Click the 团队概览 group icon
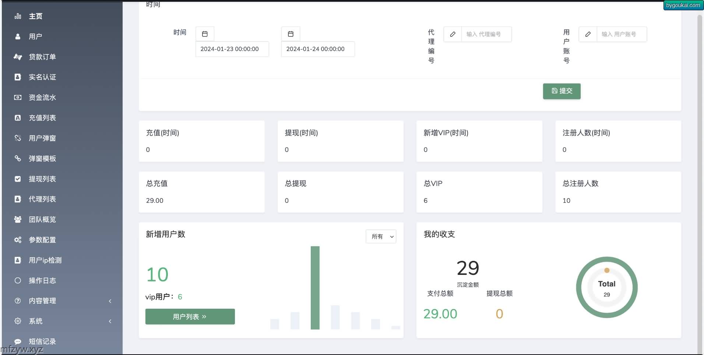 18,219
